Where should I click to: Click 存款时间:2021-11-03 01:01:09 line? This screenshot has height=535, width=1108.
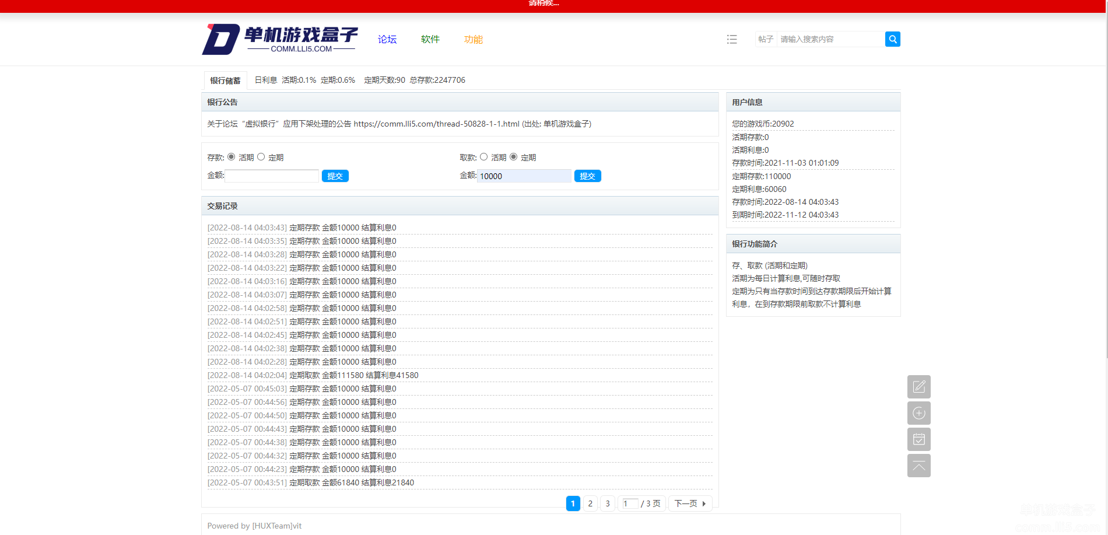tap(786, 163)
